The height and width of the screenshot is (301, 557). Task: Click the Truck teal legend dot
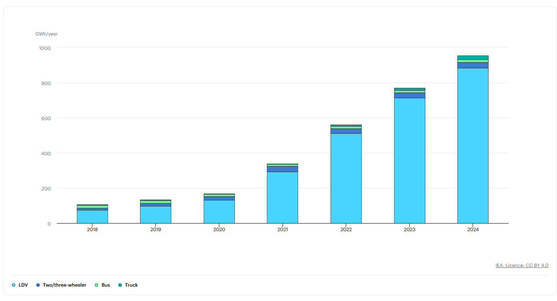point(120,285)
